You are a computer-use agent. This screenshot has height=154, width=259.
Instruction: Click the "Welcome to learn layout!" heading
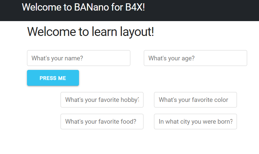[91, 32]
